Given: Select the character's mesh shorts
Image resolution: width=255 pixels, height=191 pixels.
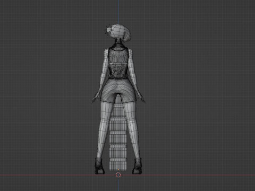Looking at the screenshot, I should click(118, 90).
